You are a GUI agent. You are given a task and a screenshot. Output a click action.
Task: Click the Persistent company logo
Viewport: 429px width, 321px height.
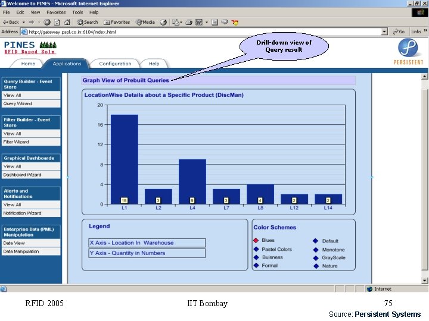(x=408, y=52)
